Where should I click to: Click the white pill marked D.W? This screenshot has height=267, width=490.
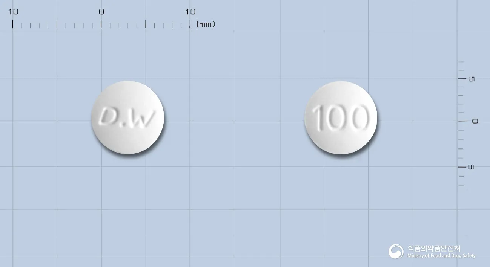(128, 117)
